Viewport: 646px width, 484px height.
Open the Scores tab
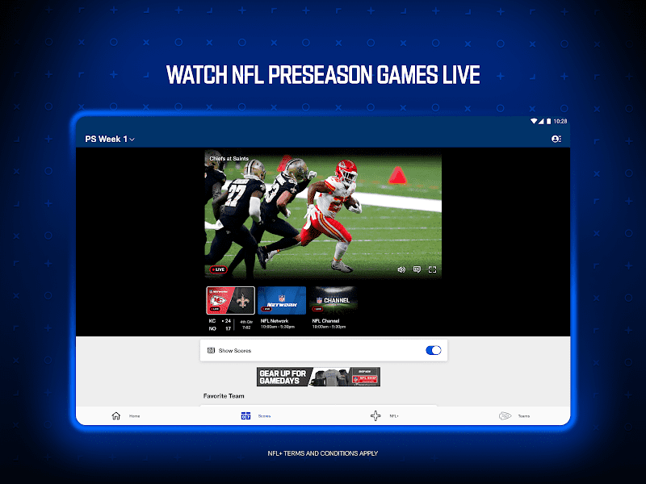tap(255, 416)
